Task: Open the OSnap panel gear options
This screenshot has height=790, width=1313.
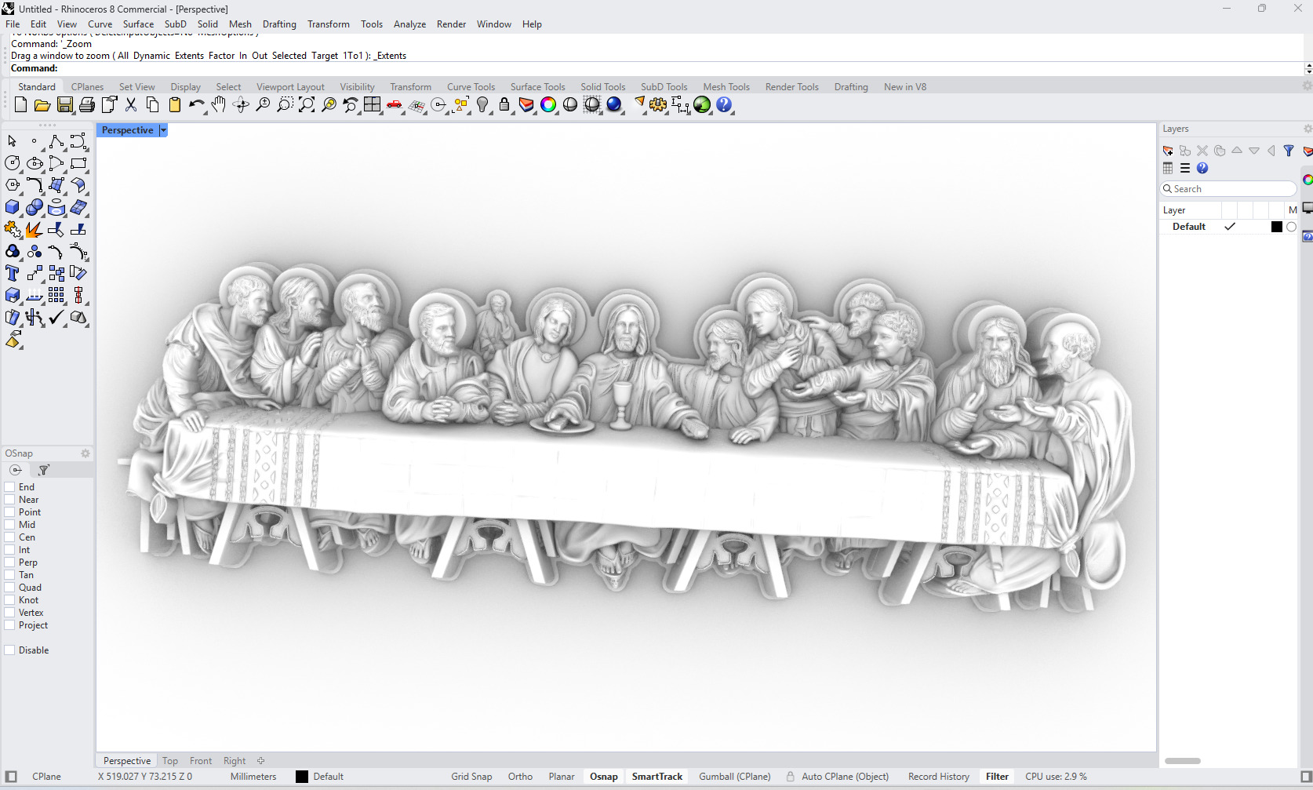Action: click(x=85, y=453)
